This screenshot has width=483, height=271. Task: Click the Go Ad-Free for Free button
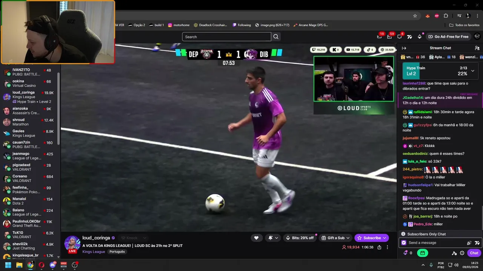[x=448, y=37]
